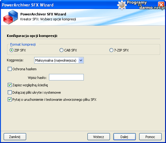Click the Kreator SFX: Wybierz opcje kompresji subtitle
166x143 pixels.
(x=48, y=19)
